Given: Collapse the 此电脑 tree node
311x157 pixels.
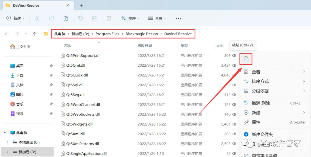Looking at the screenshot, I should tap(5, 133).
